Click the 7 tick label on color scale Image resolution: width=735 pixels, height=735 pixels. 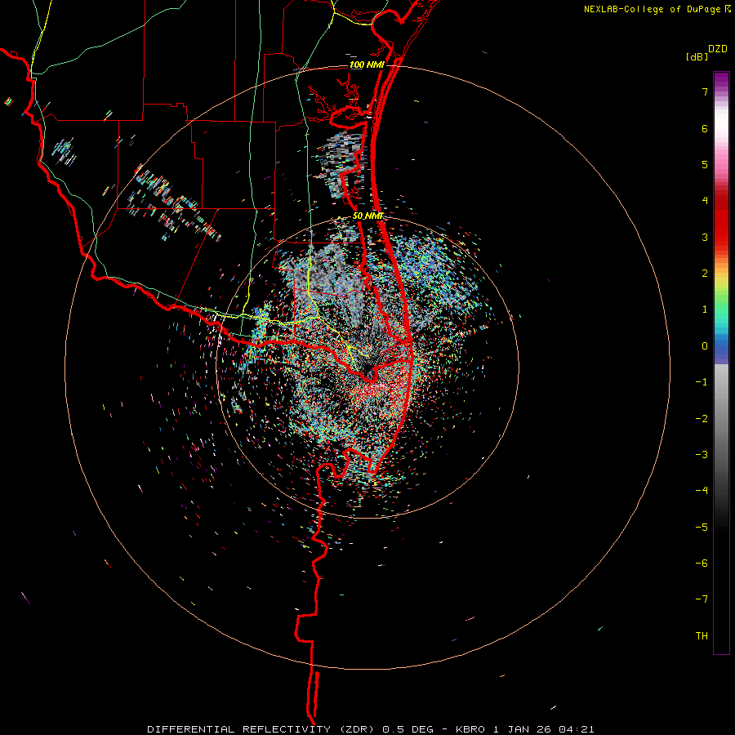[x=705, y=91]
